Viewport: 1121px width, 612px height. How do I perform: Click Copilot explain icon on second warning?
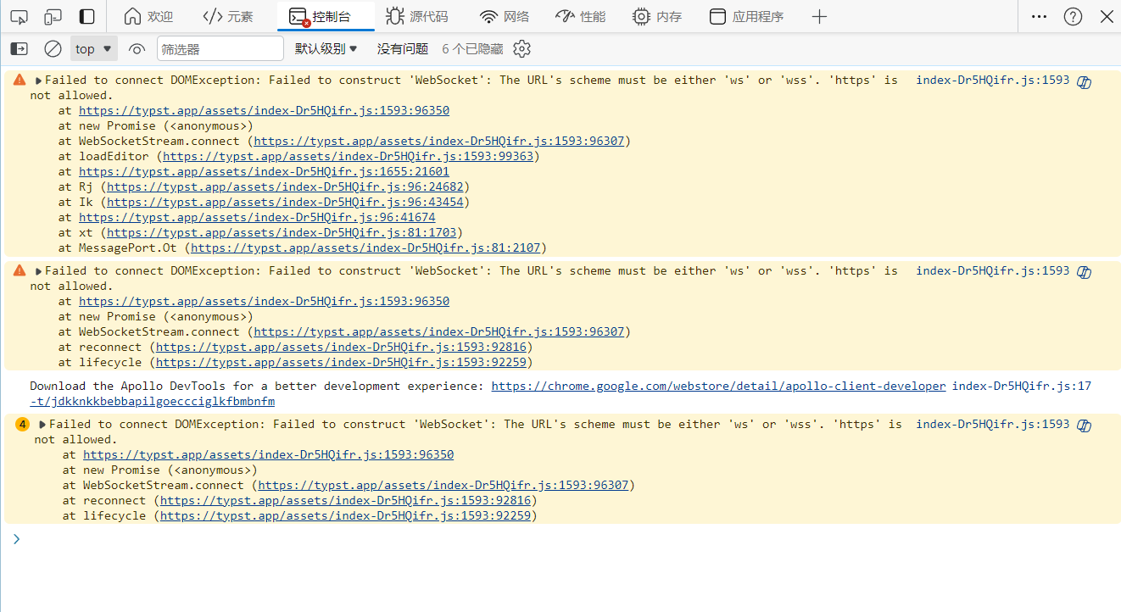point(1084,272)
